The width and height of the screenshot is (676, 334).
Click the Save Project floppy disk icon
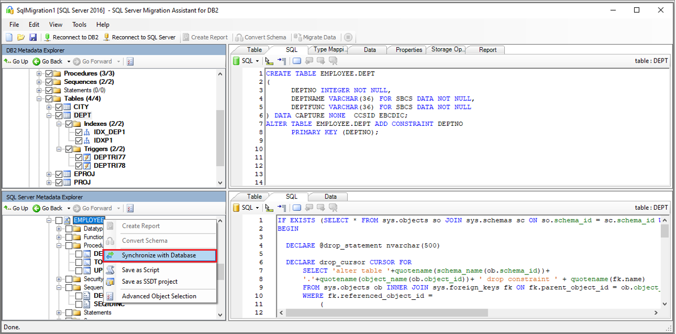pos(33,37)
